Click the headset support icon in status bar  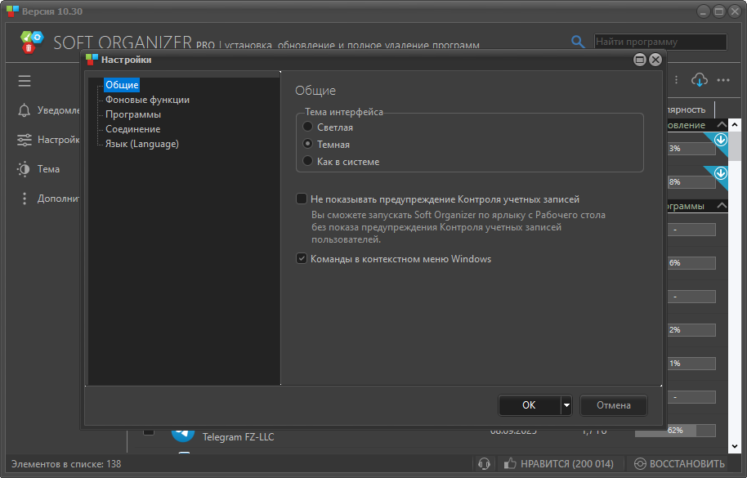pos(484,463)
